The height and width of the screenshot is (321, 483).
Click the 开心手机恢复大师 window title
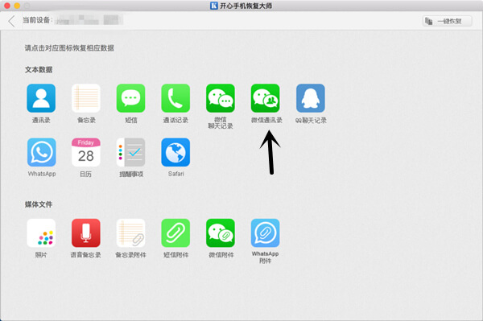[246, 6]
